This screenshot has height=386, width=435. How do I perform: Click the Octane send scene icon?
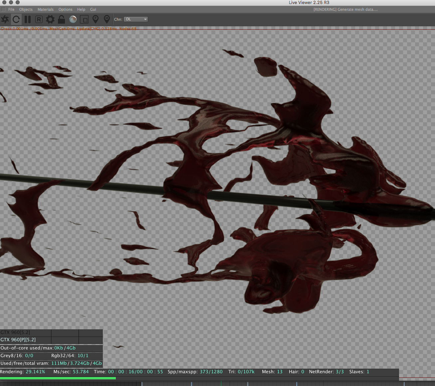click(x=5, y=19)
